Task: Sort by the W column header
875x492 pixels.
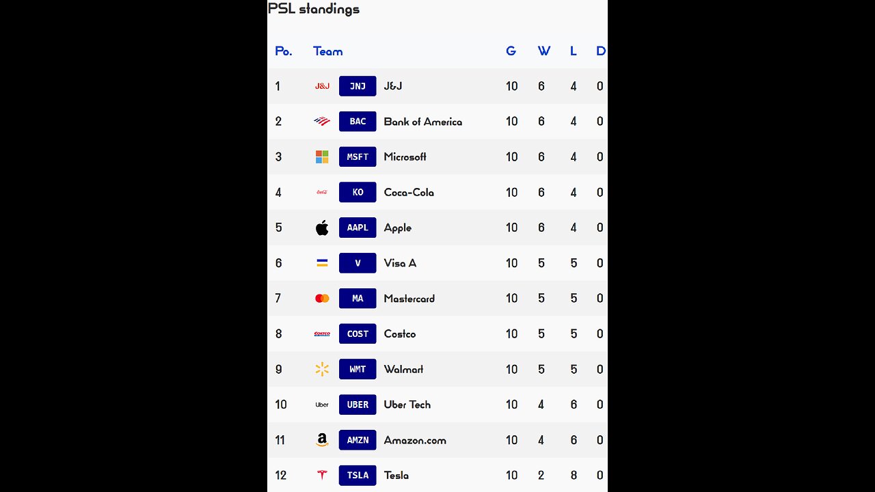Action: point(544,51)
